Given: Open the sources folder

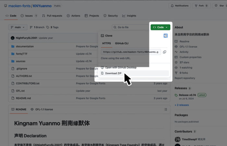Looking at the screenshot, I should point(20,61).
